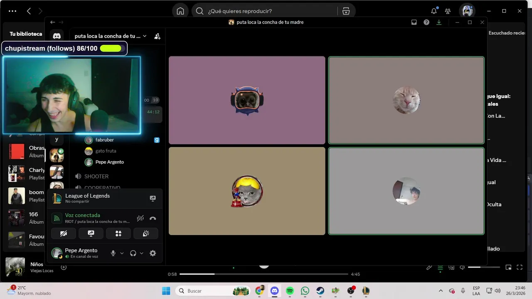532x299 pixels.
Task: Show hidden system tray icons
Action: (441, 291)
